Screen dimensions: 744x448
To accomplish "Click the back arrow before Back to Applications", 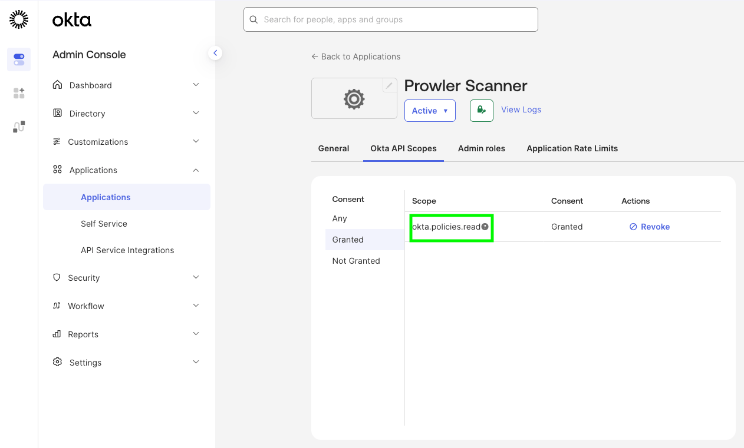I will tap(315, 57).
